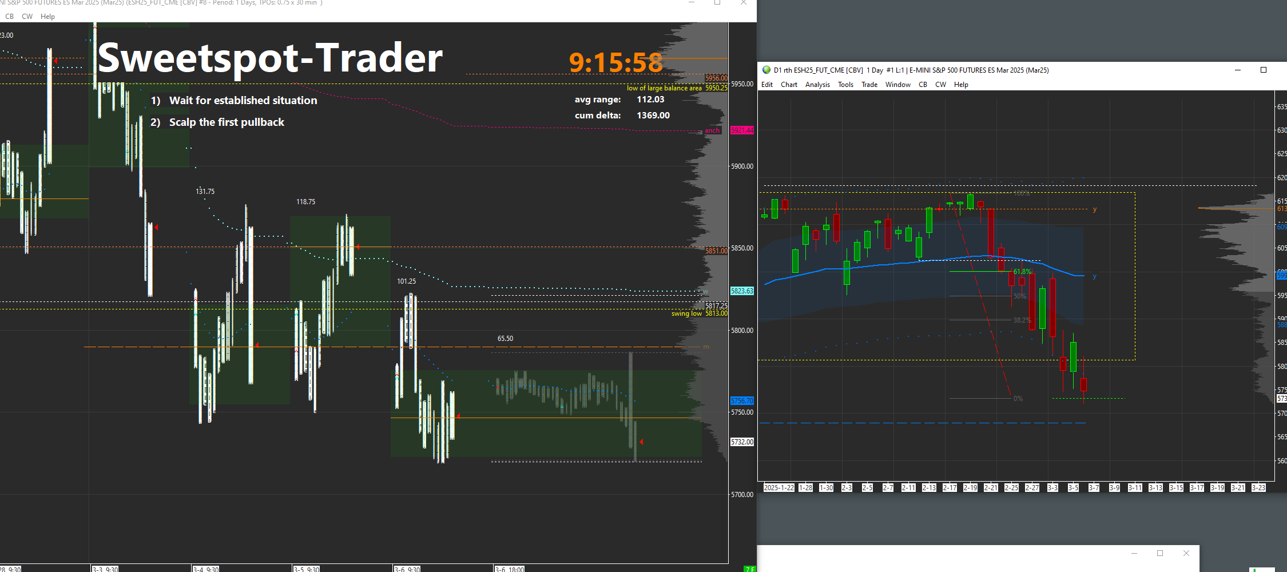Open the Tools menu
This screenshot has width=1287, height=572.
click(x=845, y=85)
